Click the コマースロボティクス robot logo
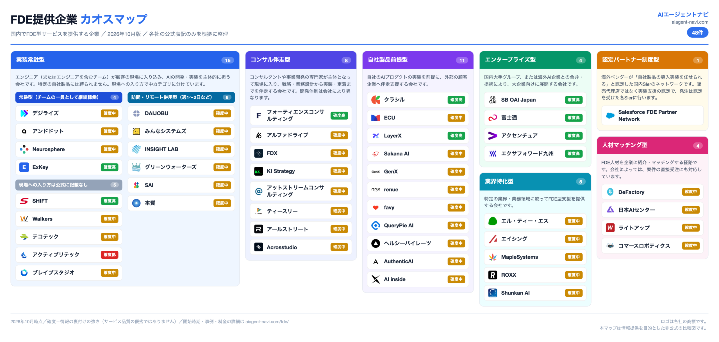 click(x=610, y=246)
